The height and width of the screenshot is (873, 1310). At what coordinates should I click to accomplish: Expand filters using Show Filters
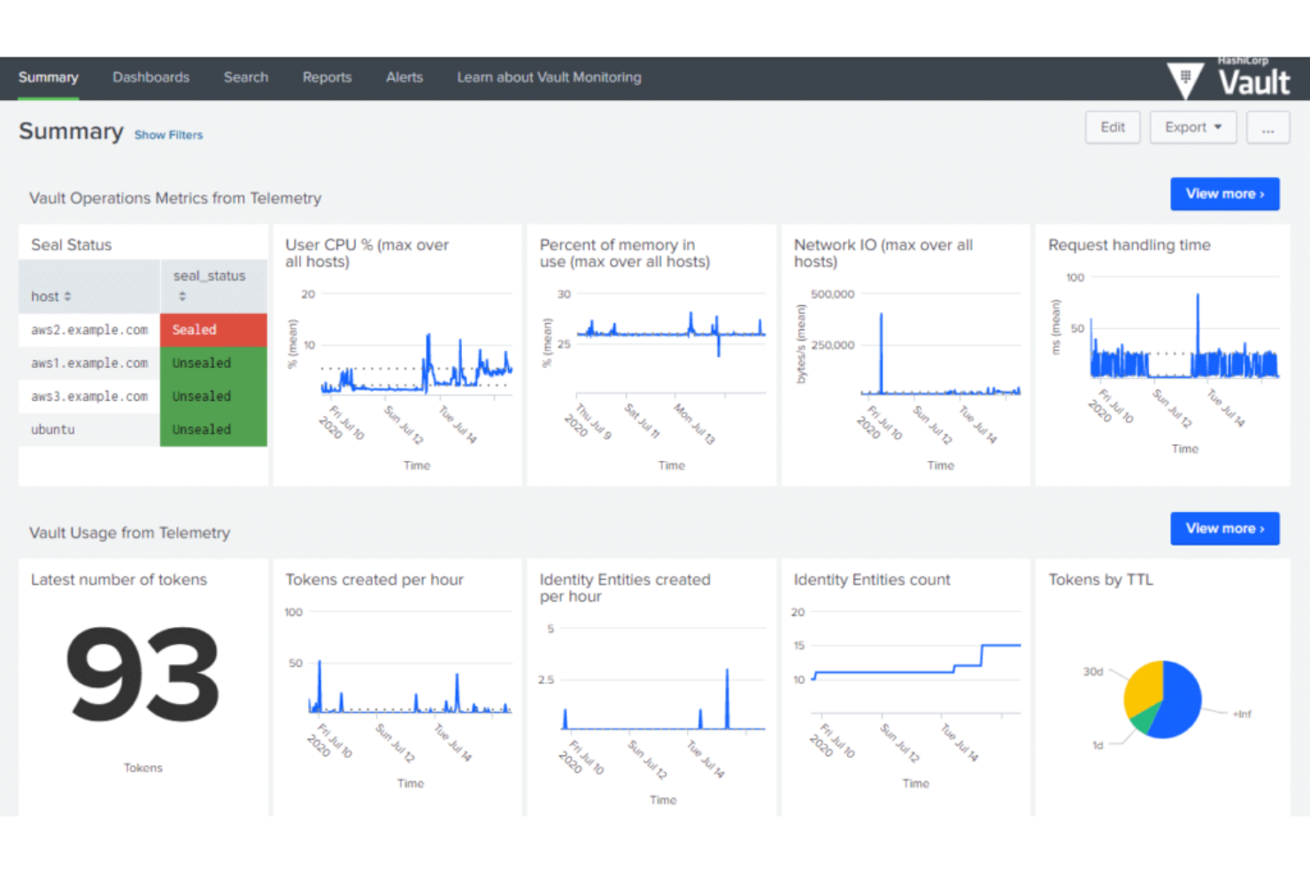tap(168, 134)
